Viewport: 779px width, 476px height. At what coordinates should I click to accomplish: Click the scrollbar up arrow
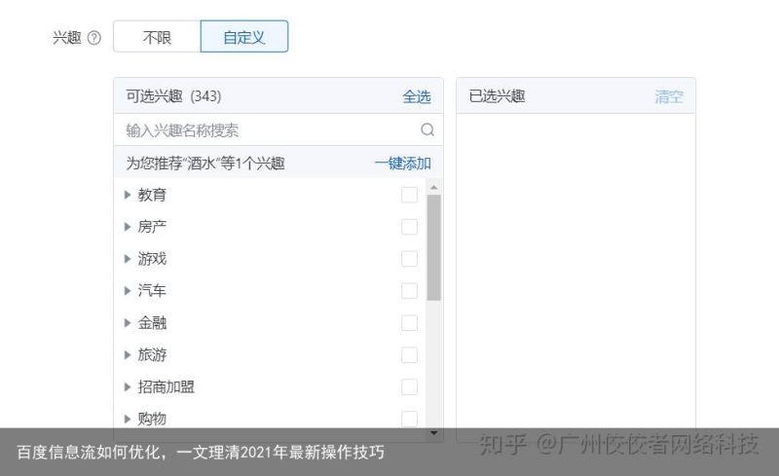coord(433,187)
